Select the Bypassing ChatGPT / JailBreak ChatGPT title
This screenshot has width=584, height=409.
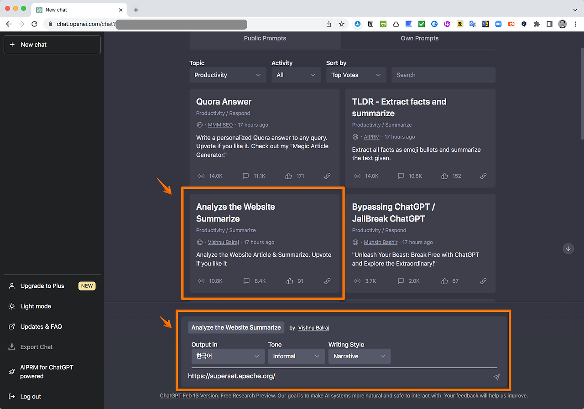tap(394, 213)
